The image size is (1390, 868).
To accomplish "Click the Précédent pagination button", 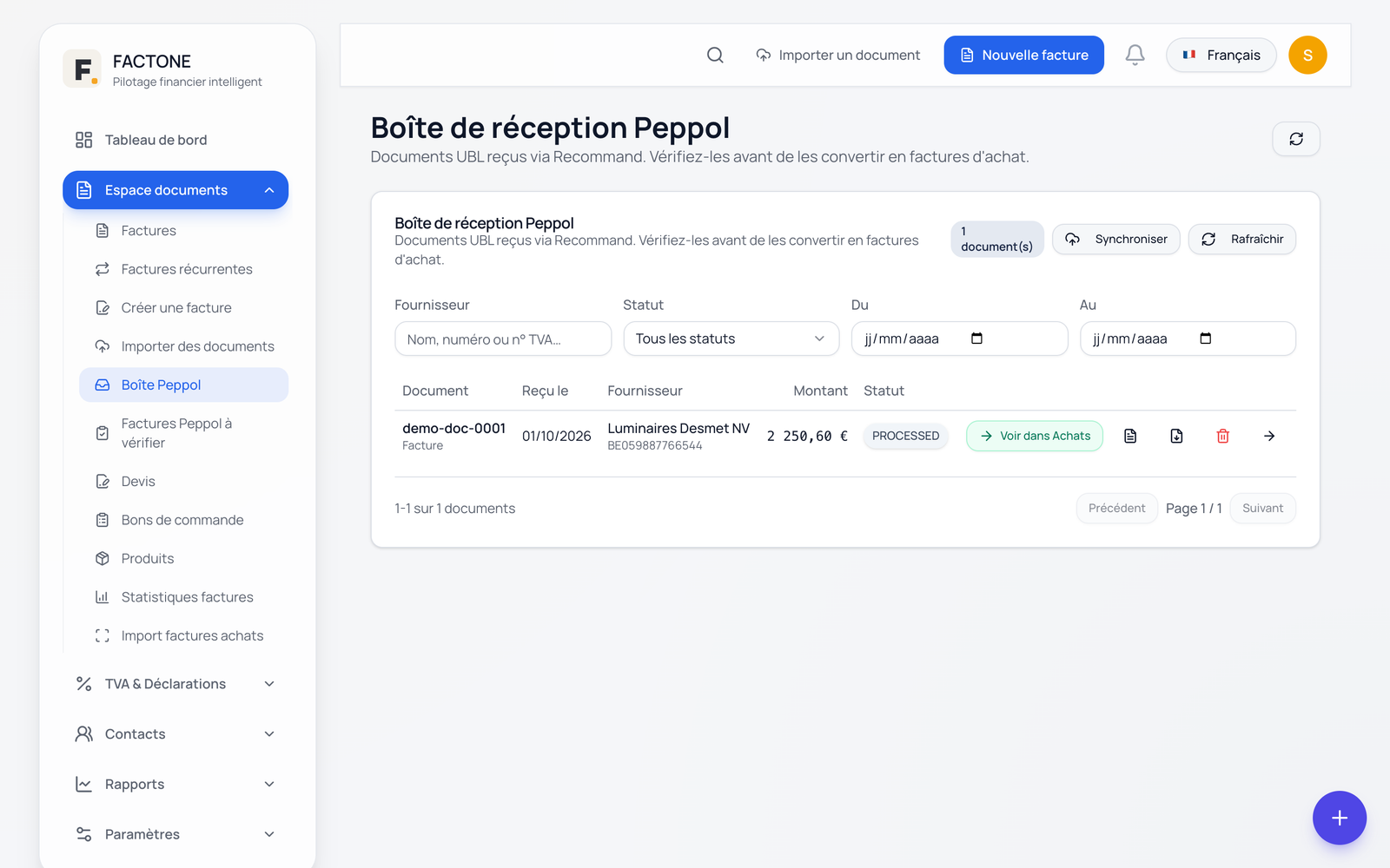I will click(x=1116, y=508).
